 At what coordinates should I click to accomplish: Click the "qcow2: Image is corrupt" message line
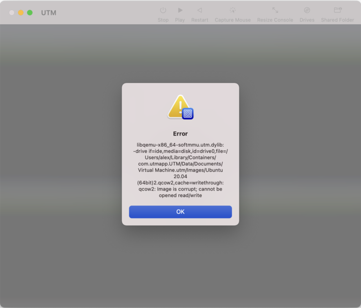pos(180,189)
